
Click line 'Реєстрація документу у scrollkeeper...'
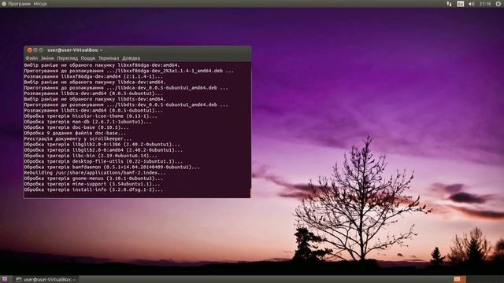(78, 138)
